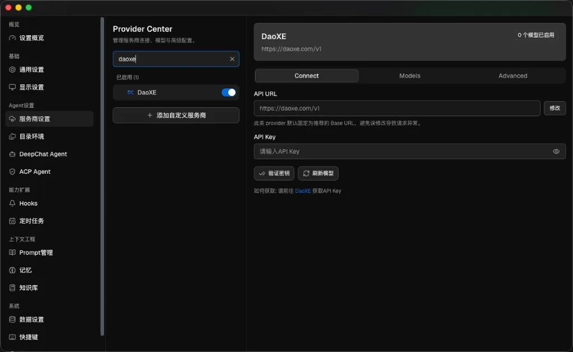The width and height of the screenshot is (573, 352).
Task: Open the DaoXE link for API Key
Action: pyautogui.click(x=303, y=191)
